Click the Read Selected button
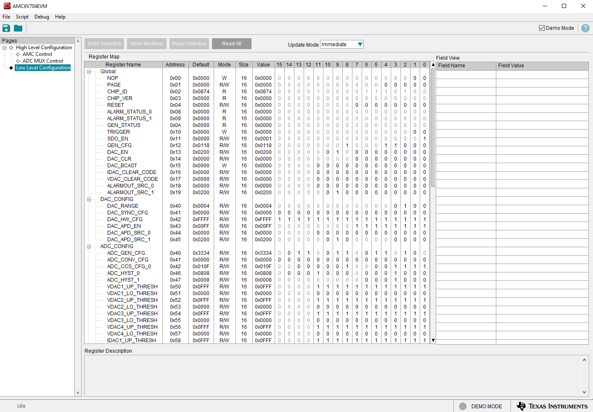Image resolution: width=593 pixels, height=412 pixels. point(189,44)
